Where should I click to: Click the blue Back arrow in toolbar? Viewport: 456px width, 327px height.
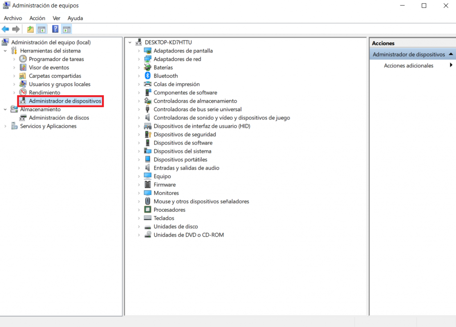tap(5, 29)
